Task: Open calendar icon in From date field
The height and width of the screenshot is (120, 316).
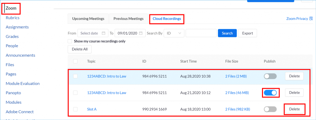Action: [x=103, y=33]
